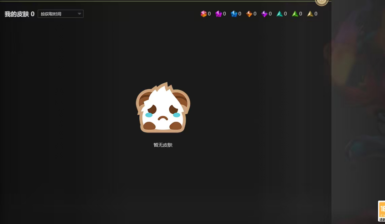Click the teal triangle gem counter icon
Screen dimensions: 385x224
point(280,14)
